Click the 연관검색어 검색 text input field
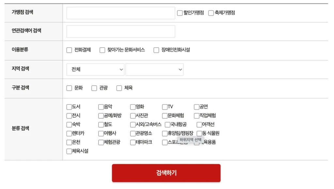334x189 pixels. 121,32
